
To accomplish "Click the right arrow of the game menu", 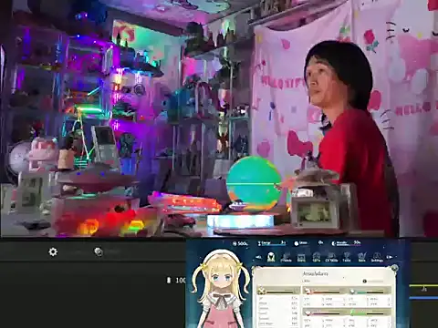I will (x=390, y=257).
